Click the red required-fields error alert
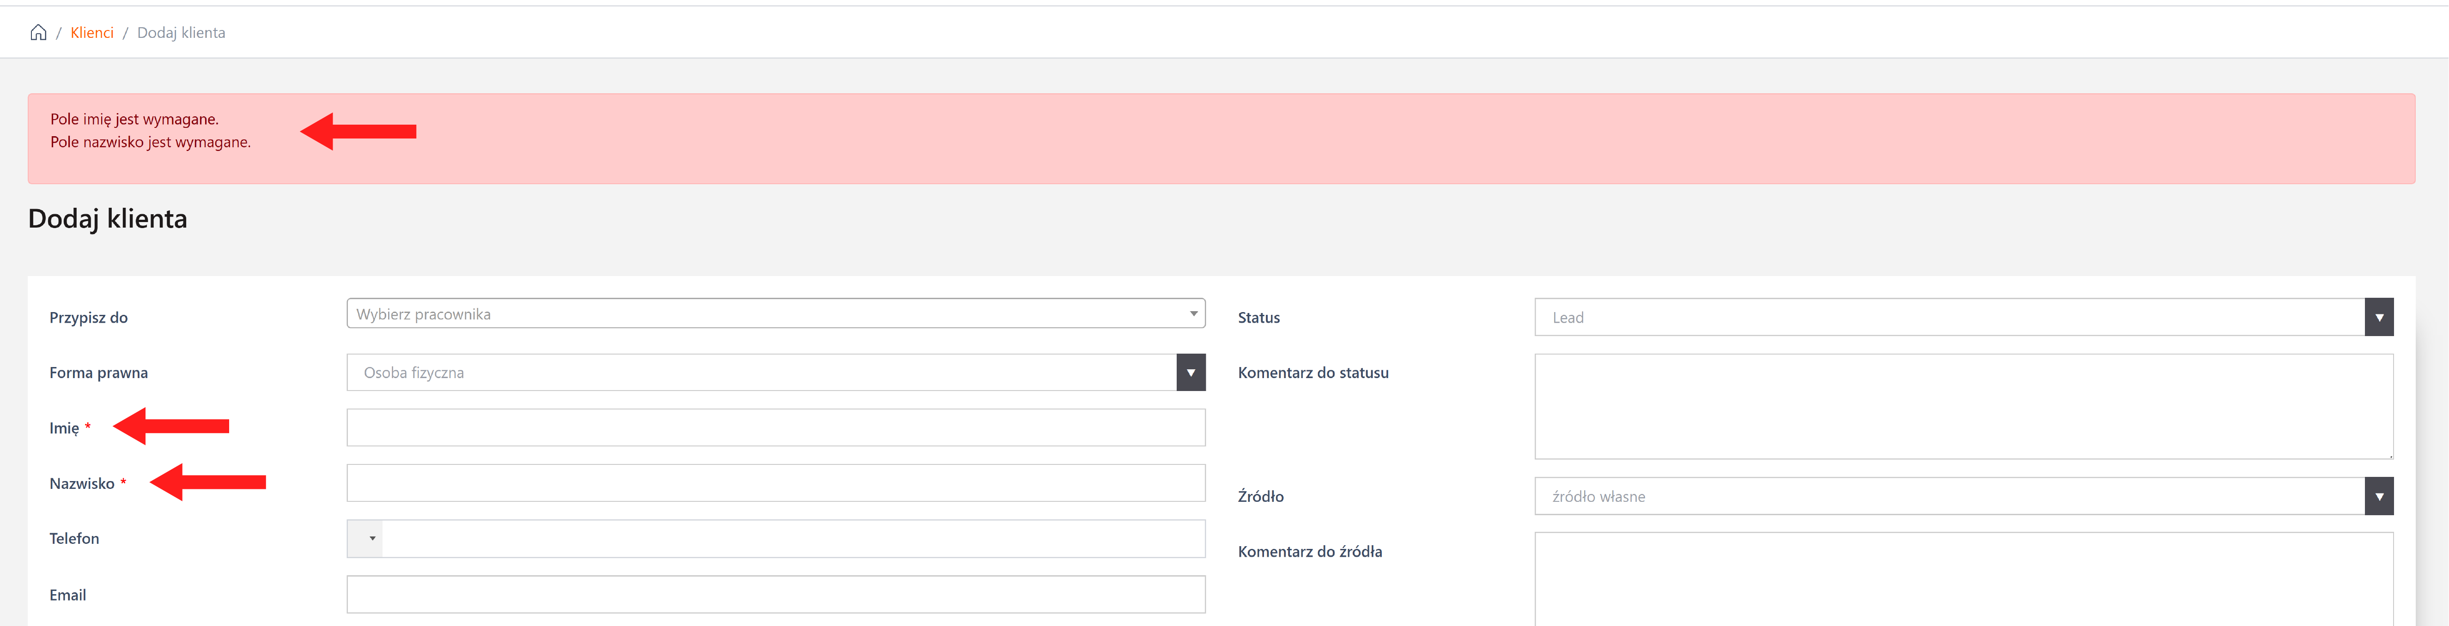The width and height of the screenshot is (2449, 626). point(1221,138)
